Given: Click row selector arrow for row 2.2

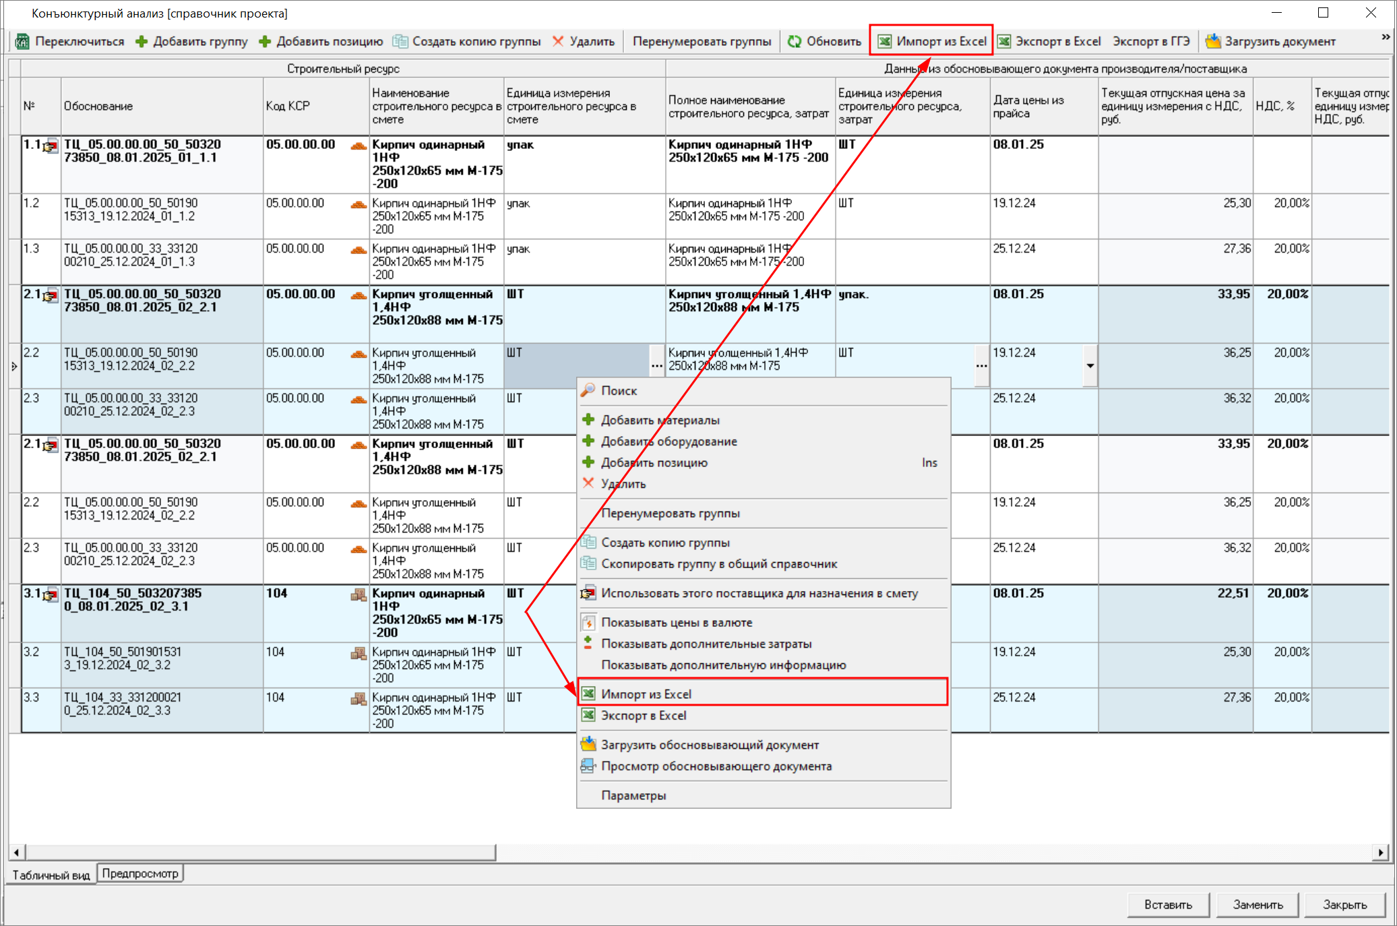Looking at the screenshot, I should tap(14, 366).
